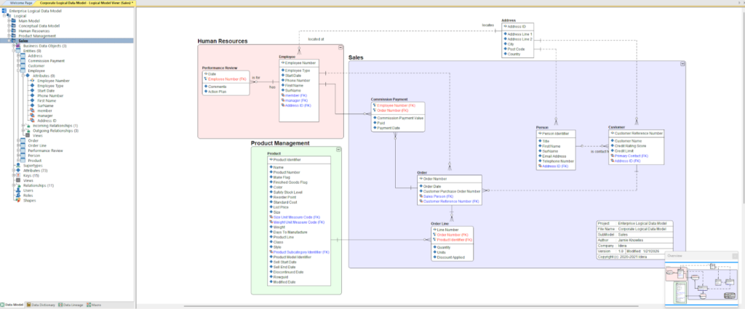Select First Name attribute in tree

[x=47, y=100]
